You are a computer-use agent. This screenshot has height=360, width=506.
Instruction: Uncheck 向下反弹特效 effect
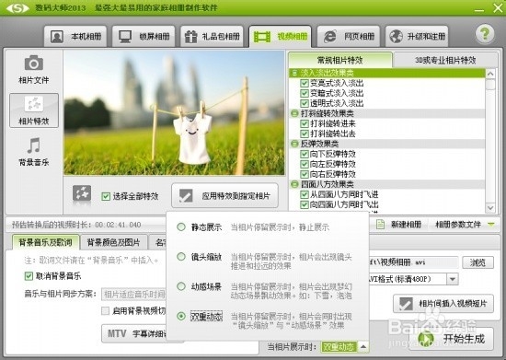pos(304,154)
